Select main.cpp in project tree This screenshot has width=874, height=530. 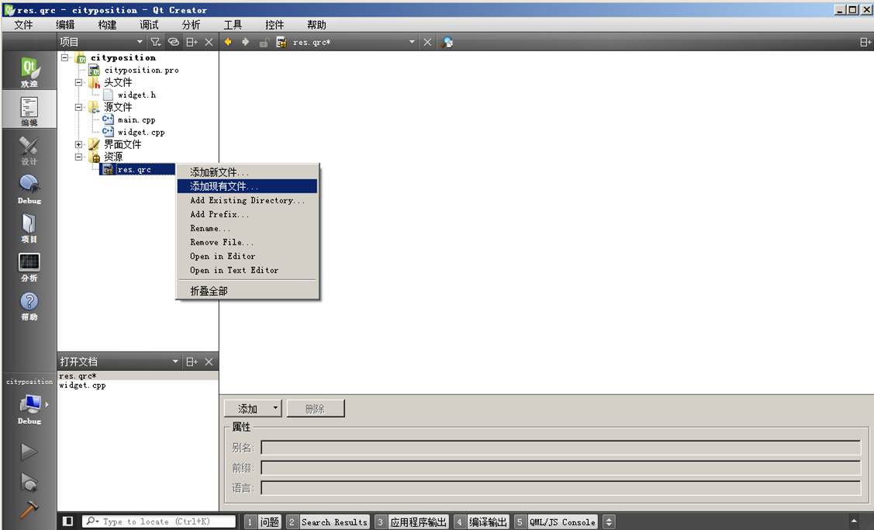click(136, 120)
